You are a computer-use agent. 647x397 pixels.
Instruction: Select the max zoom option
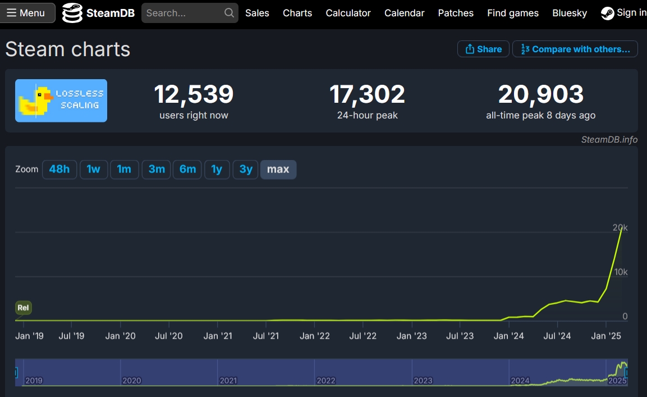[x=278, y=170]
